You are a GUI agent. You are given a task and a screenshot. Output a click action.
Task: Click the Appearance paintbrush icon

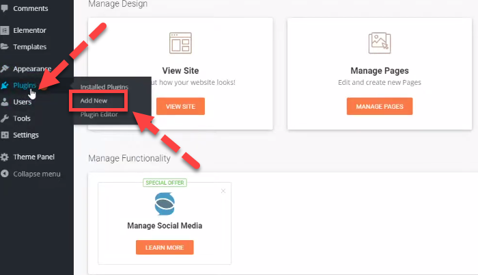pos(5,68)
